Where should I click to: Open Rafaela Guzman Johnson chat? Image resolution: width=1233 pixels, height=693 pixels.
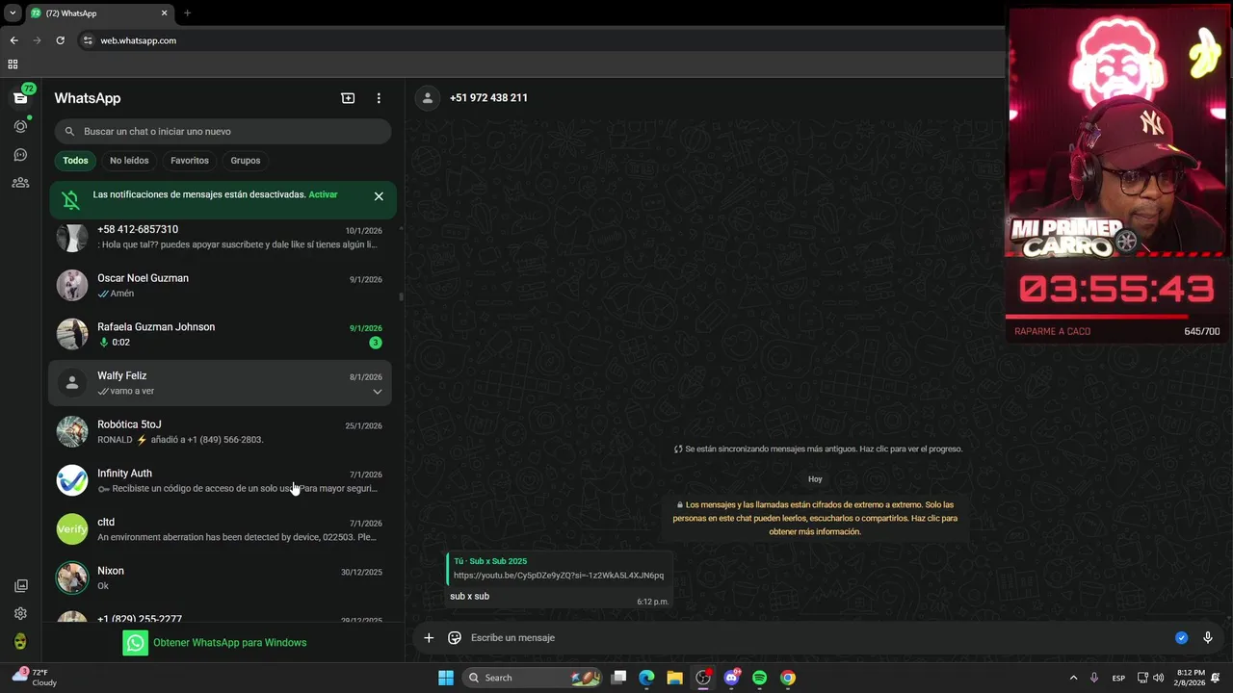pos(221,334)
